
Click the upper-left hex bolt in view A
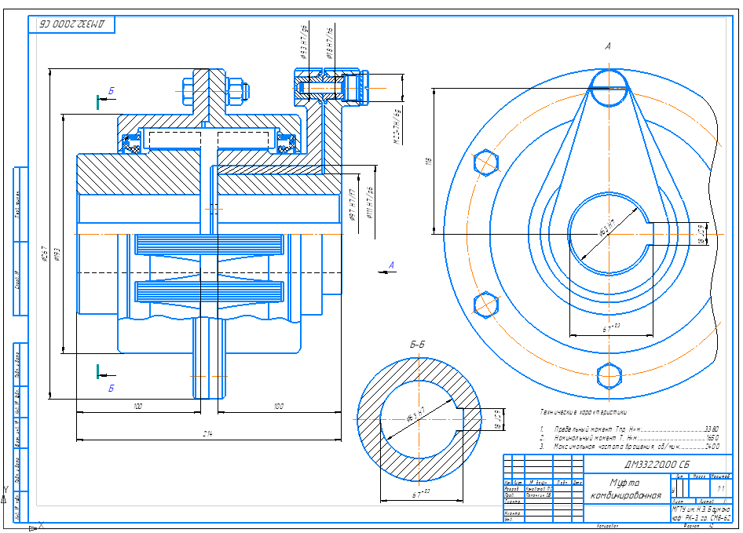[x=486, y=162]
